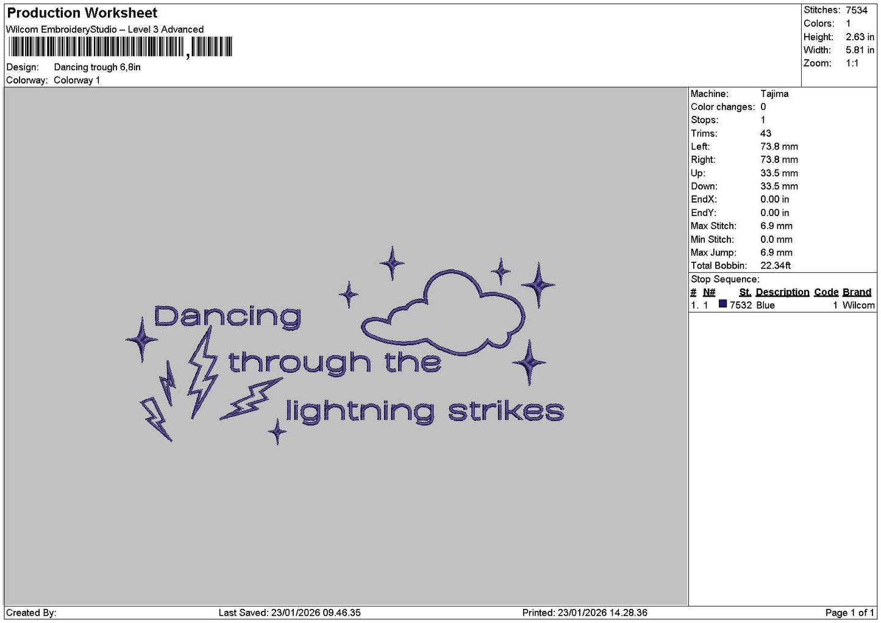Viewport: 881px width, 623px height.
Task: Click the embroidered word "Dancing" in the design
Action: click(227, 317)
